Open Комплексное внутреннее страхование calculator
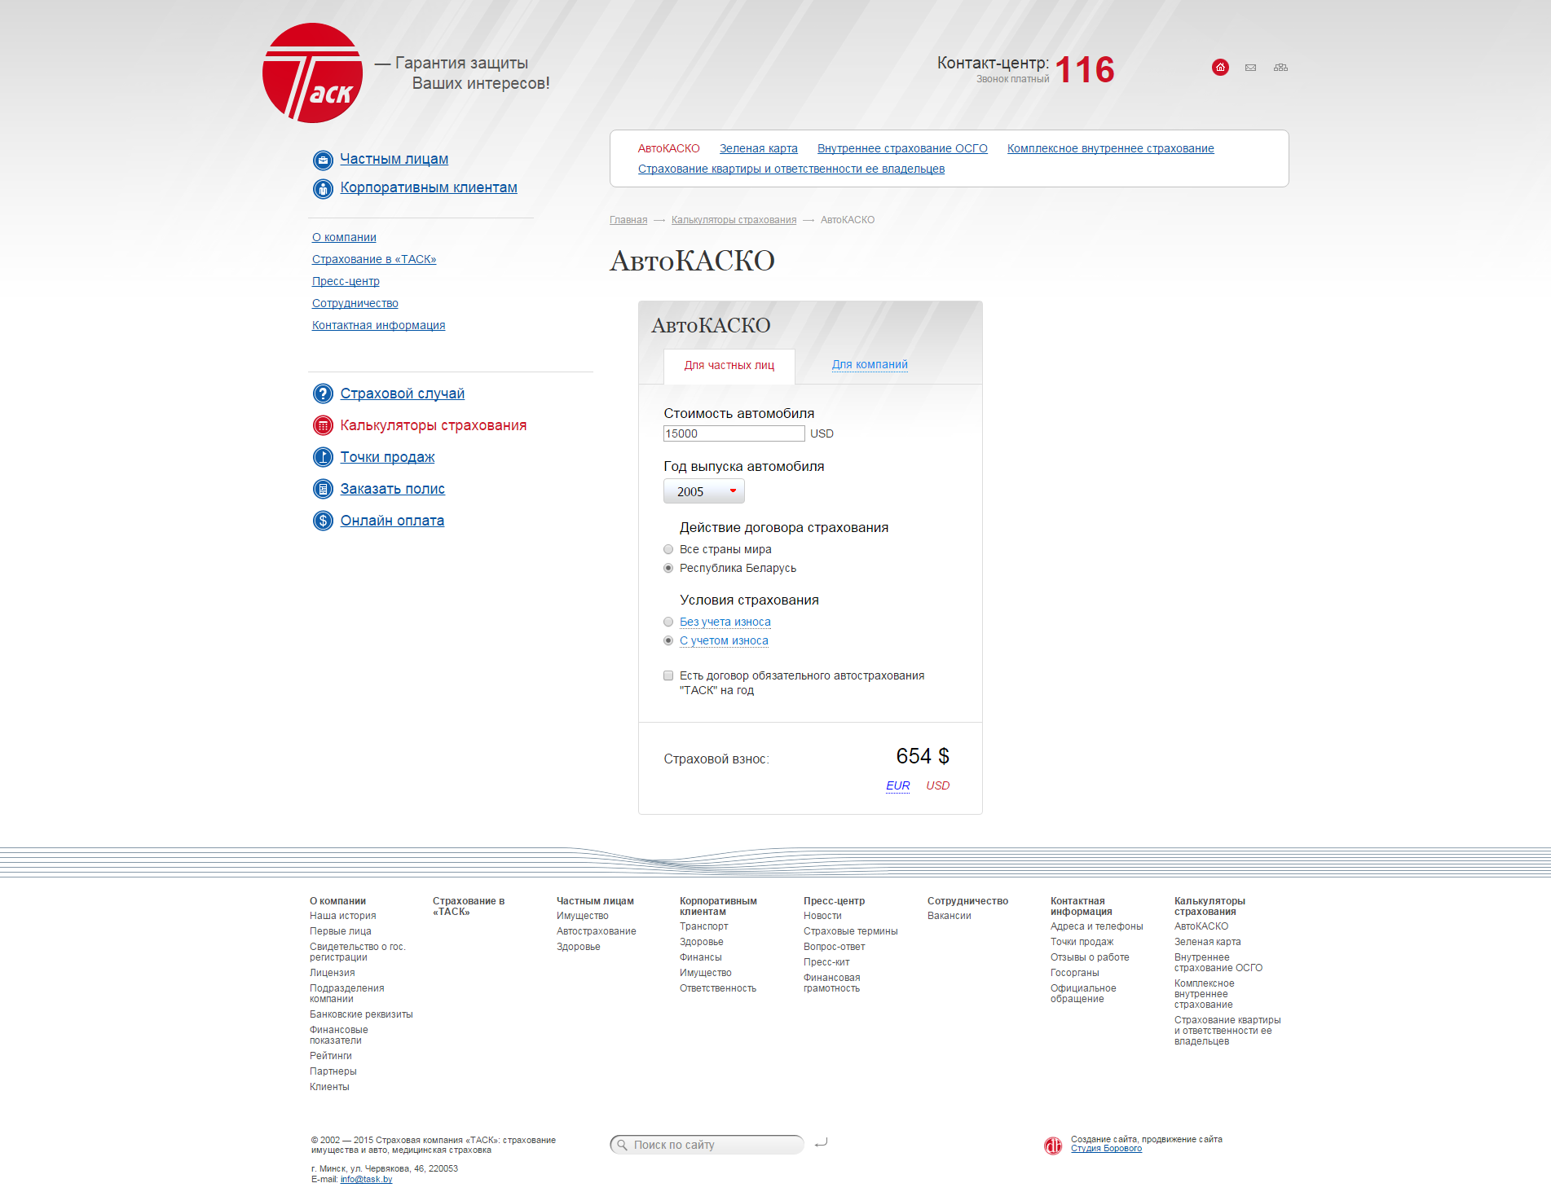1551x1192 pixels. click(x=1111, y=148)
